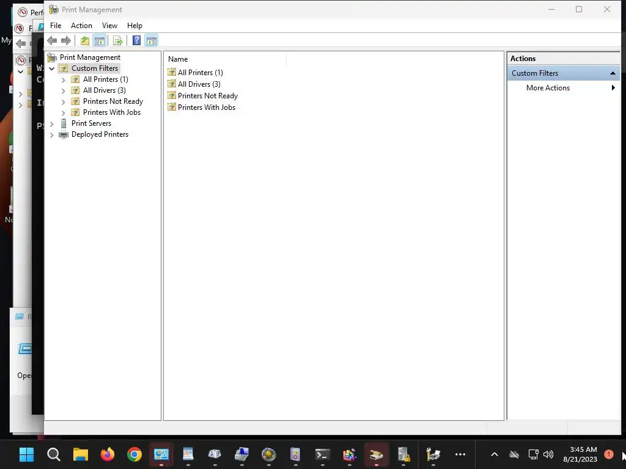Viewport: 626px width, 469px height.
Task: Click Print Management title bar icon
Action: point(54,10)
